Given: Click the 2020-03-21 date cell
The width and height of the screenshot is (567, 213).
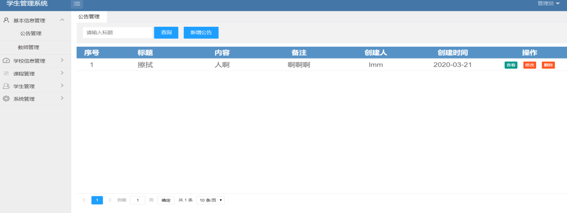Looking at the screenshot, I should pyautogui.click(x=453, y=65).
